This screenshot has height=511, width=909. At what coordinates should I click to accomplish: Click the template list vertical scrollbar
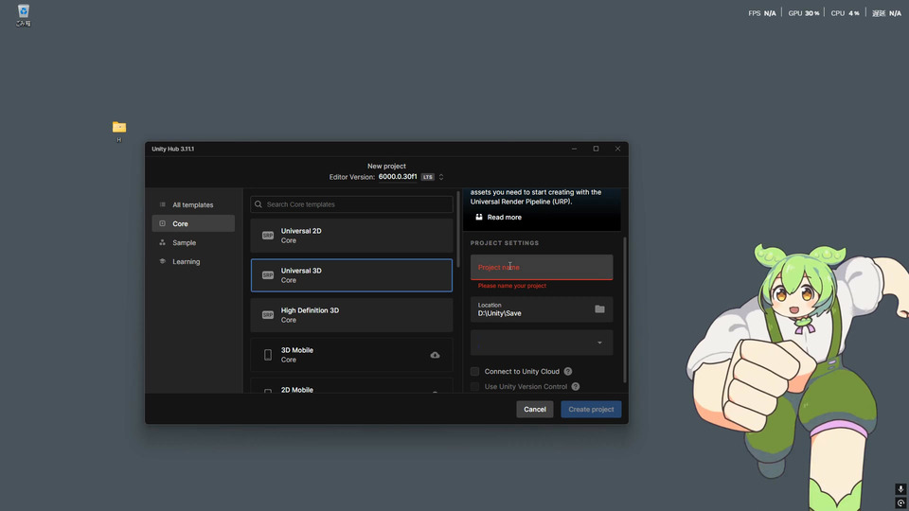point(458,229)
